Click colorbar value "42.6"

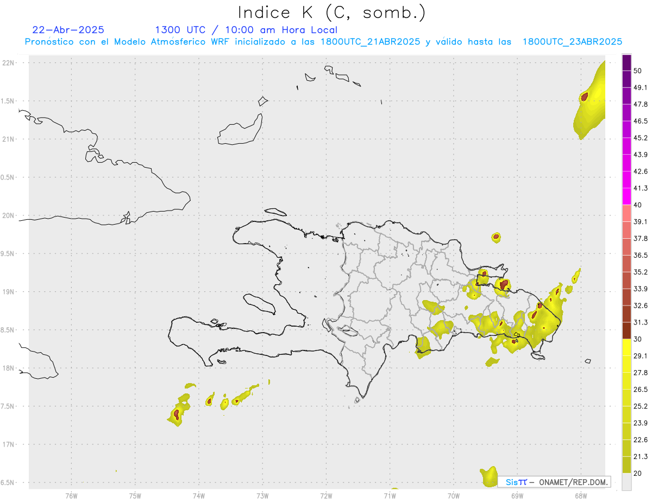[x=641, y=171]
